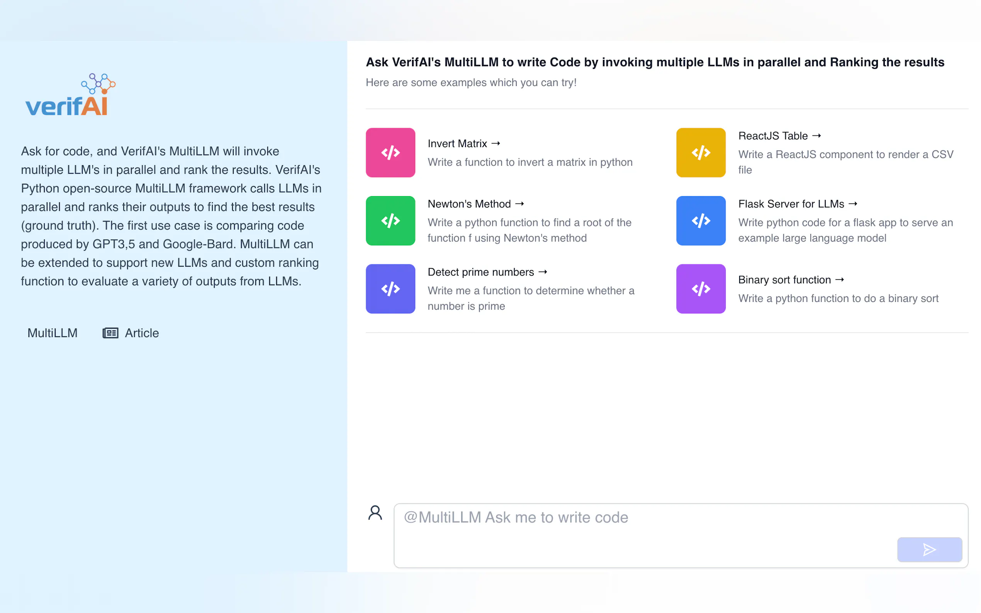Click the blue Flask Server code icon

point(700,220)
